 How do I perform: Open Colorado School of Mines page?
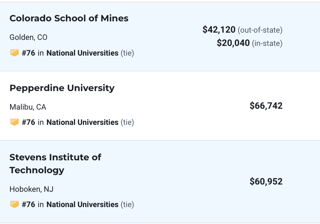(x=69, y=18)
